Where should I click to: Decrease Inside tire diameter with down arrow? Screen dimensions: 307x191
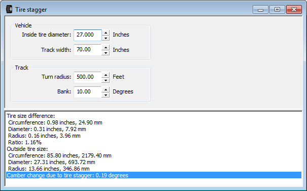(106, 38)
